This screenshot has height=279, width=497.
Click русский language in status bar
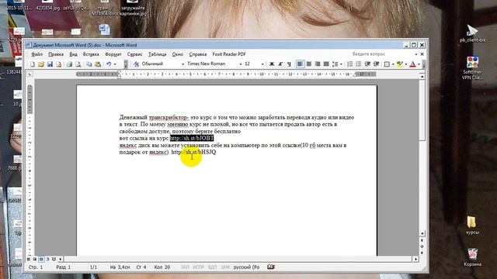click(246, 267)
